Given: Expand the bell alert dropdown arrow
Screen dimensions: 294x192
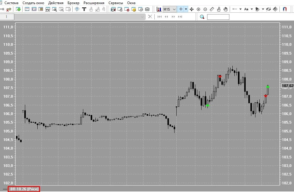Looking at the screenshot, I should click(x=263, y=9).
